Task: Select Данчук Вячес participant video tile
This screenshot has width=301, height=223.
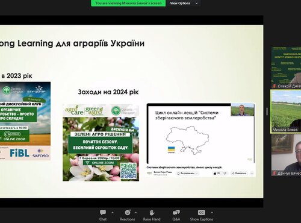Action: pos(286,155)
